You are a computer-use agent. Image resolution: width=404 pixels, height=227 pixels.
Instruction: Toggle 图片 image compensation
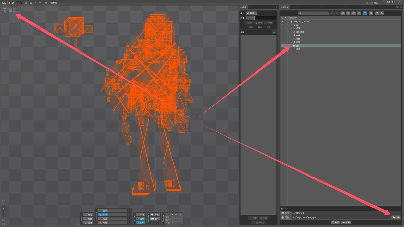click(155, 219)
